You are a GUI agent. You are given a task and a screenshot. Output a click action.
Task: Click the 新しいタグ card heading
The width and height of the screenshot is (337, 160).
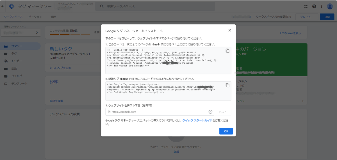tap(61, 49)
